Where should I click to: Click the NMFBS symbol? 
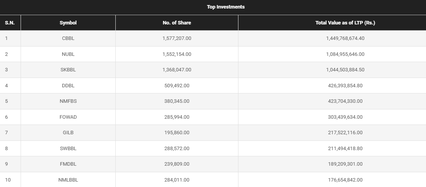[x=68, y=101]
